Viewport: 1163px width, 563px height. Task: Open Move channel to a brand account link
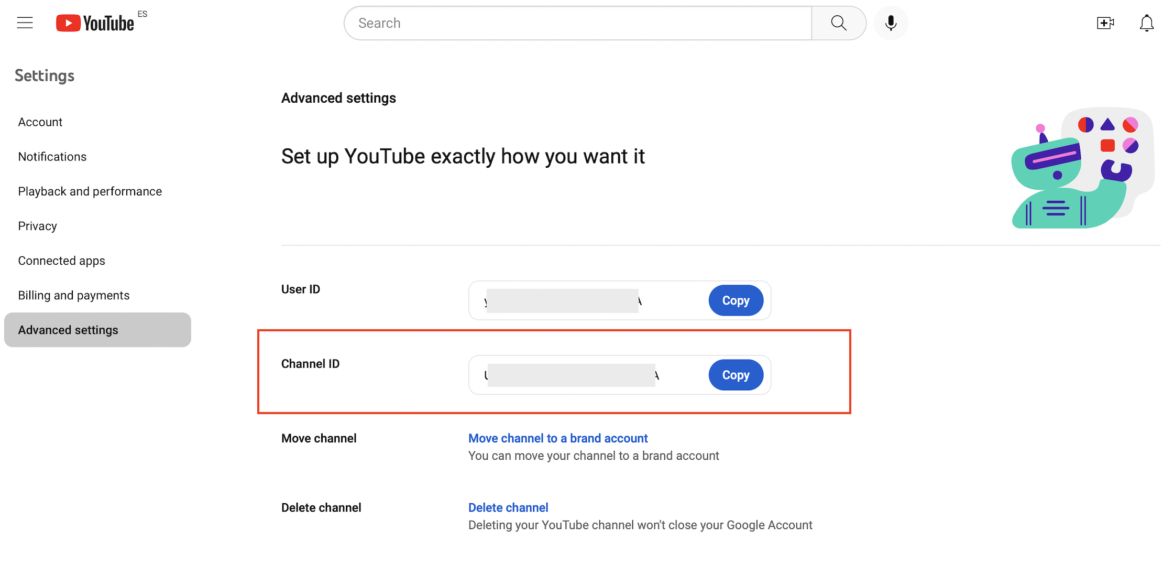(558, 438)
